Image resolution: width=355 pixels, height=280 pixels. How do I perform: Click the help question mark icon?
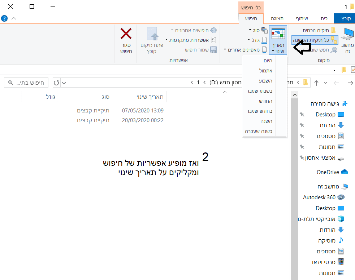coord(4,18)
